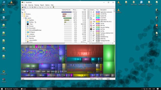Screen dimensions: 161x90
Task: Open the Edit menu
Action: pos(26,5)
